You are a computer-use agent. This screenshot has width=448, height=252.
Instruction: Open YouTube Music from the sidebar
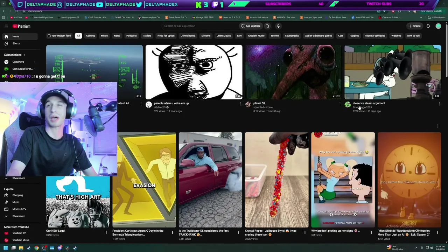click(x=20, y=240)
